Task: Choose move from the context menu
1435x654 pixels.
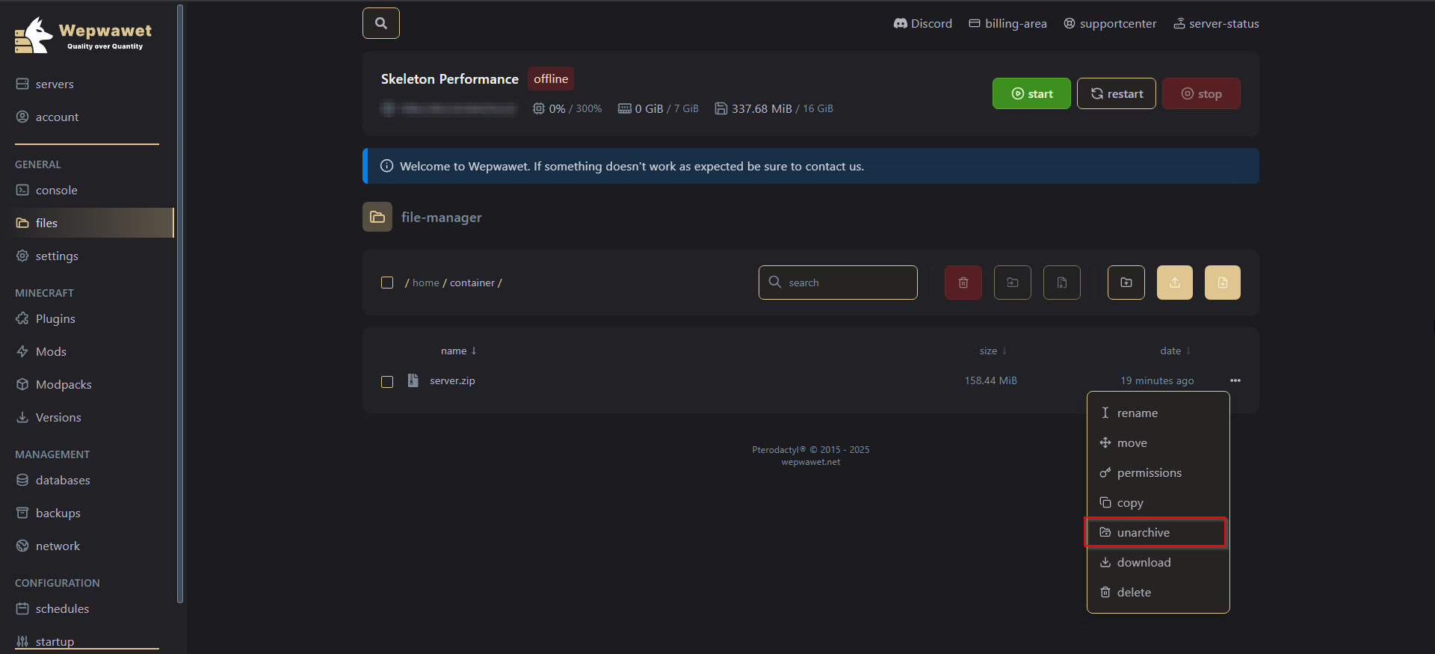Action: tap(1158, 442)
